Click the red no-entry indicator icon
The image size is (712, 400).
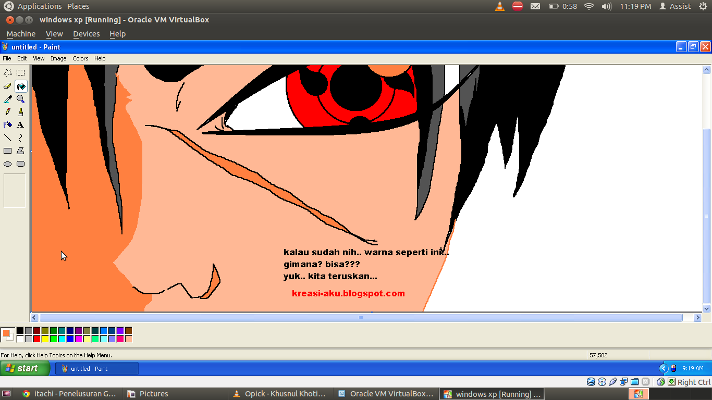[518, 6]
